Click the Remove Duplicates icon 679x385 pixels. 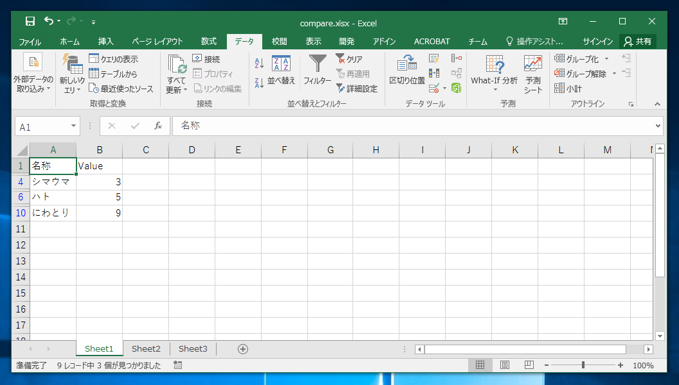tap(434, 73)
